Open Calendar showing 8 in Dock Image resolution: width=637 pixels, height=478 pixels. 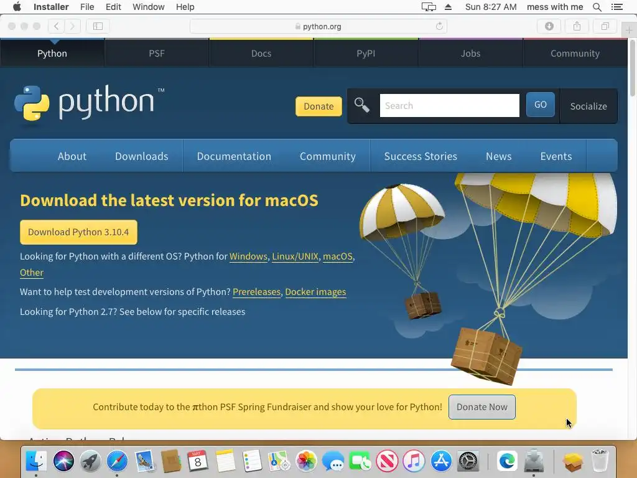[x=198, y=461]
